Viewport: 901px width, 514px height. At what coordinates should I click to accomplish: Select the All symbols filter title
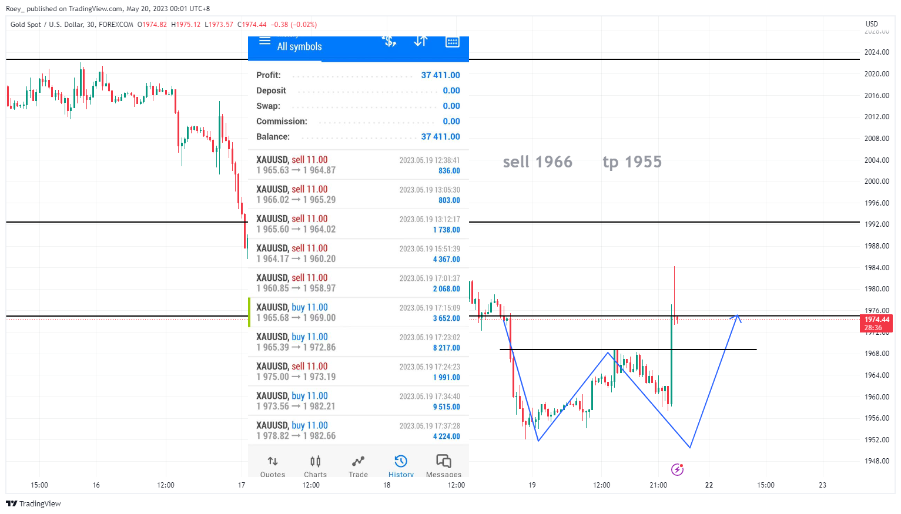point(300,46)
